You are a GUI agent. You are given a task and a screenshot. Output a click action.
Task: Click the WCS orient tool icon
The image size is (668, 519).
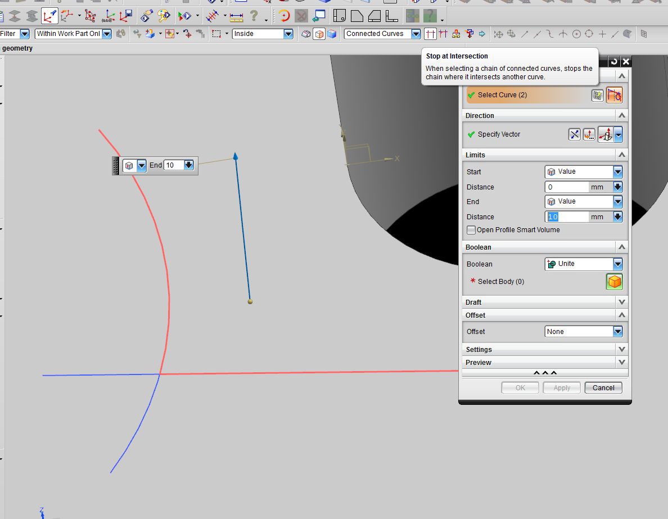(x=66, y=16)
